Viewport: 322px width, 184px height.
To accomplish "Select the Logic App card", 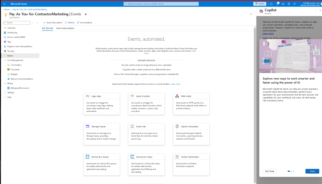I will tap(102, 104).
